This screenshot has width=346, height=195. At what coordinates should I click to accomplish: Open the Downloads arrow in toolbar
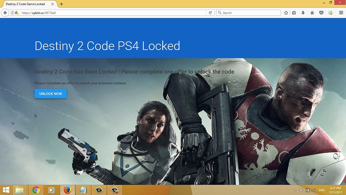coord(303,13)
